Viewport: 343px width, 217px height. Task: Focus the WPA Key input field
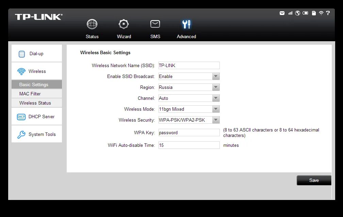pos(189,133)
